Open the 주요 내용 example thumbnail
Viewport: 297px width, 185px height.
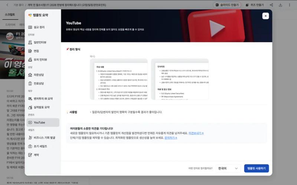[119, 79]
